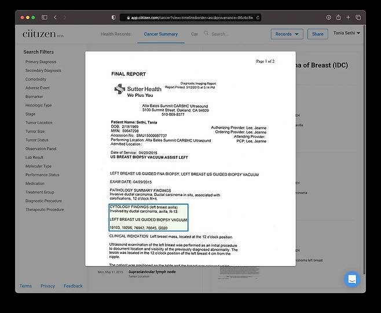
Task: Select the Cancer Summary tab
Action: point(160,34)
